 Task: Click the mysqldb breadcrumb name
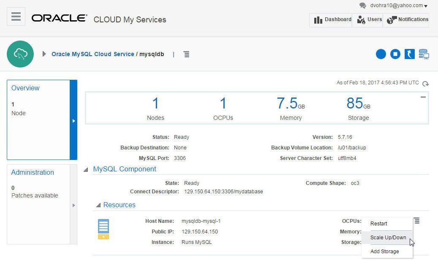pos(152,54)
